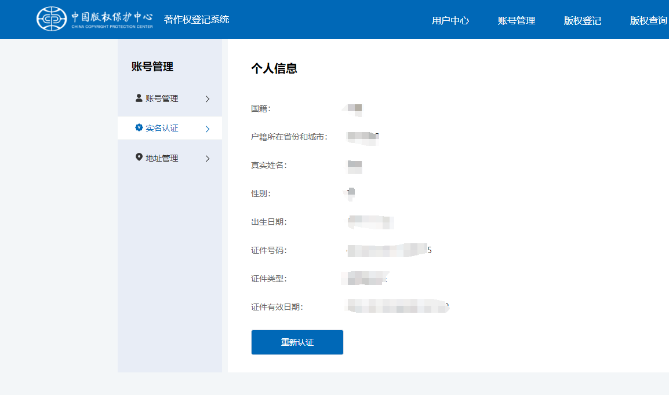Click the 著作权登记系统 title in the header
Viewport: 669px width, 395px height.
pos(197,20)
